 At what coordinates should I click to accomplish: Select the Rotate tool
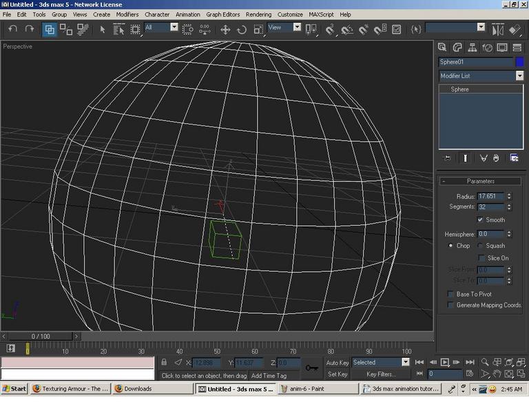[x=242, y=30]
